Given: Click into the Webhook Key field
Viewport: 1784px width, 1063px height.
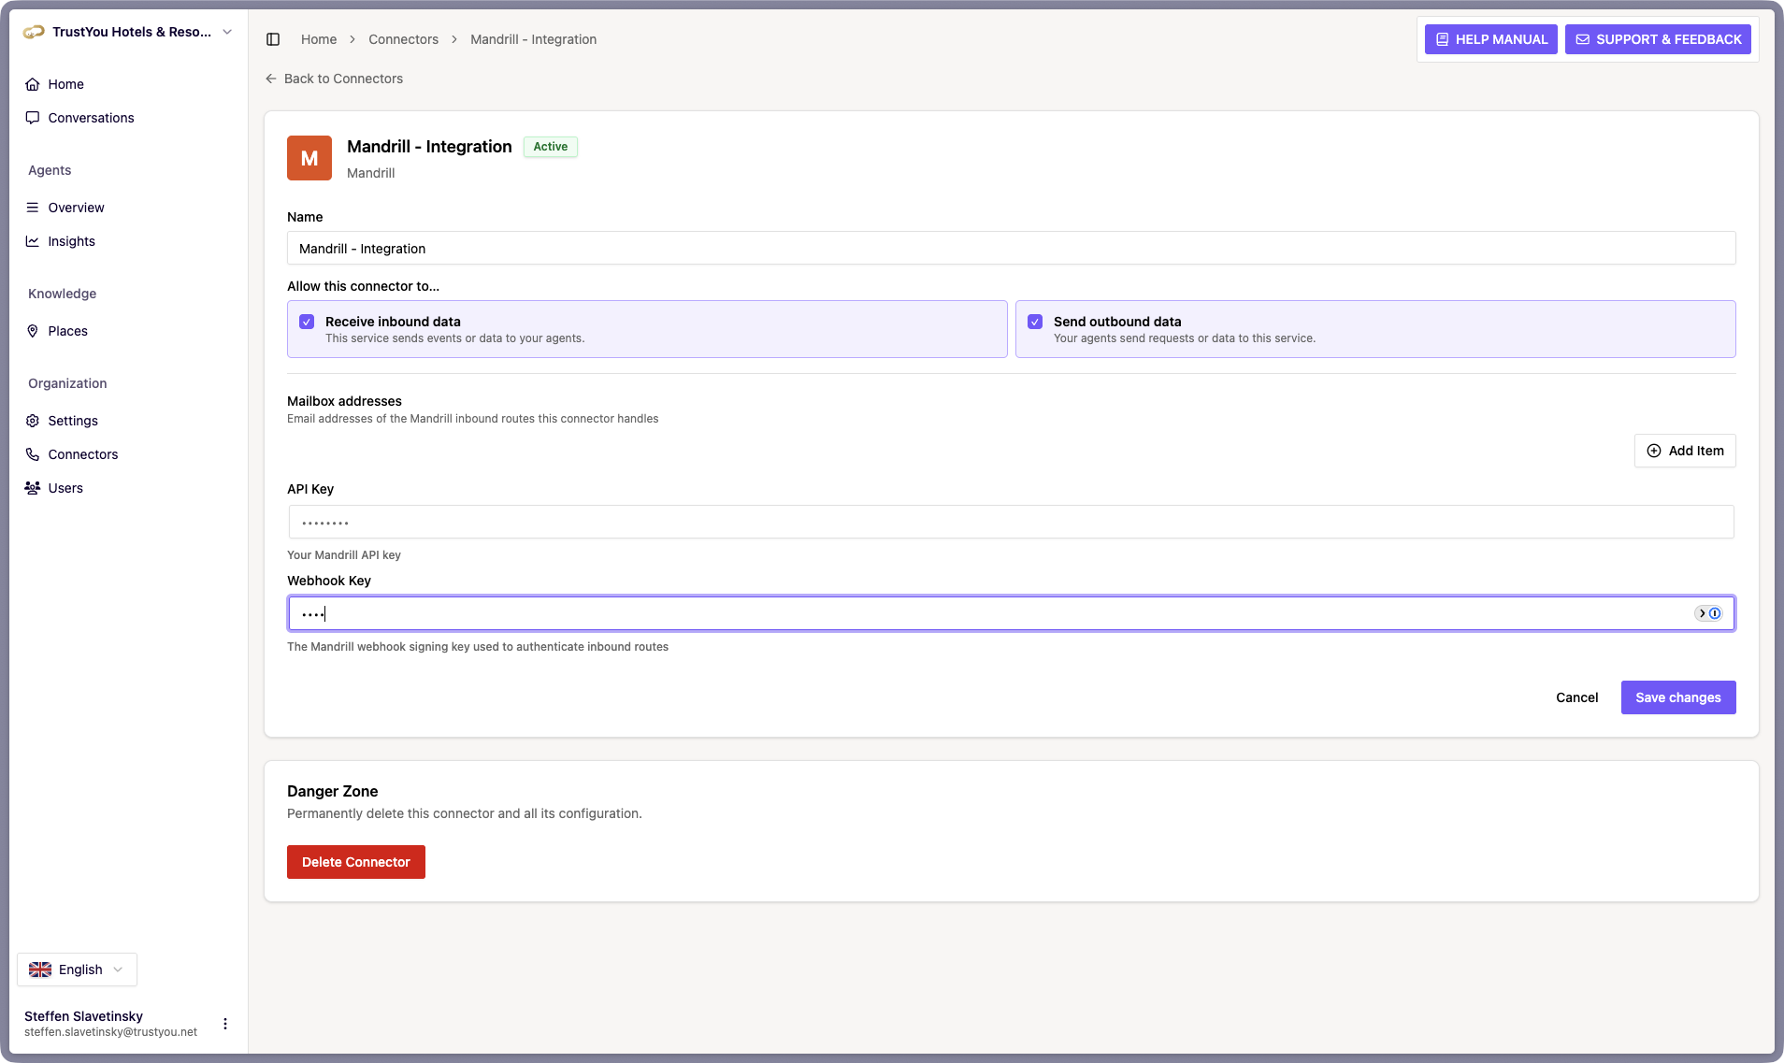Looking at the screenshot, I should (x=1011, y=613).
